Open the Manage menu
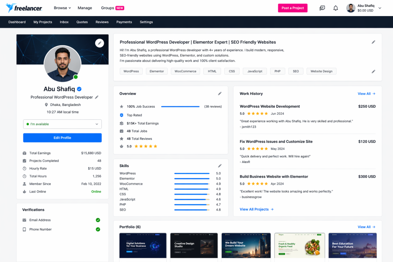Screen dimensions: 393x262 click(85, 8)
